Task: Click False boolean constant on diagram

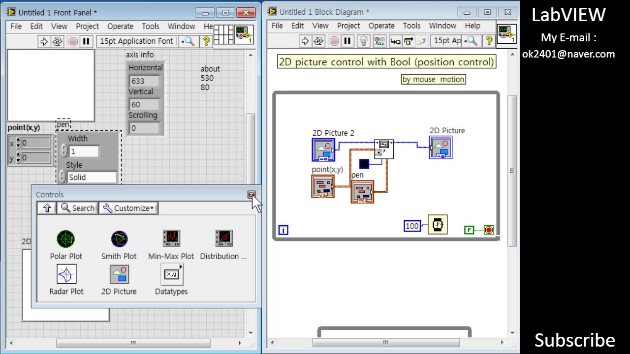Action: coord(469,230)
